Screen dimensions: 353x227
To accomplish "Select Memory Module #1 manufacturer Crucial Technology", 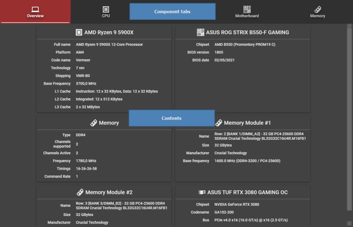I will point(230,153).
